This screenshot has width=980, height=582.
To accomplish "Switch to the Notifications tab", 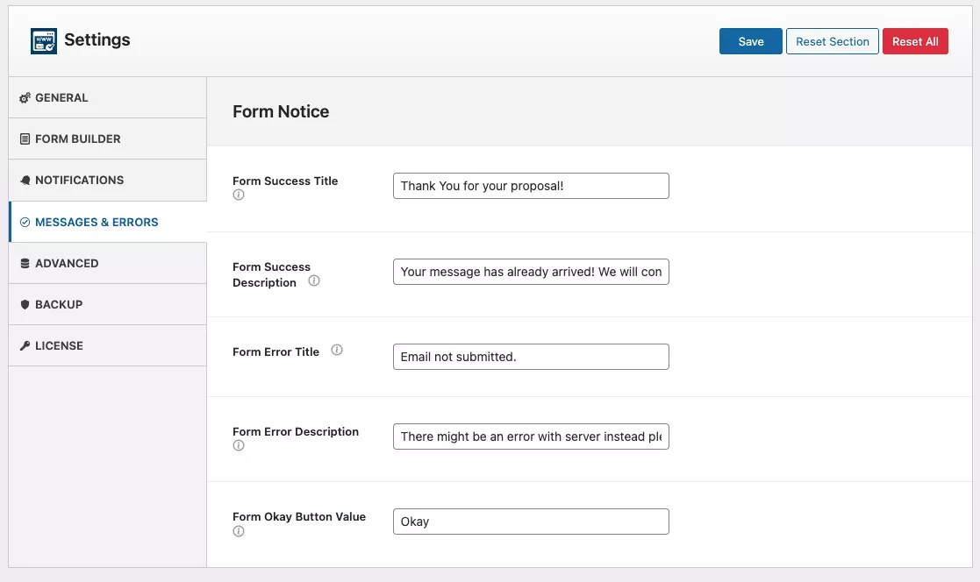I will [x=79, y=180].
